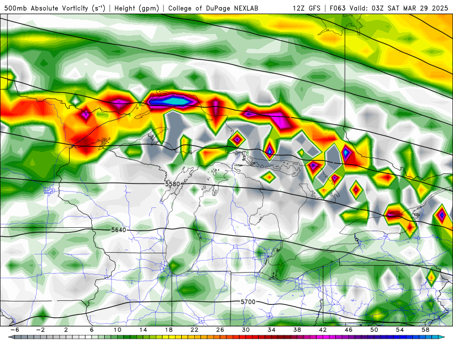Click the 5700 height contour label

[248, 302]
